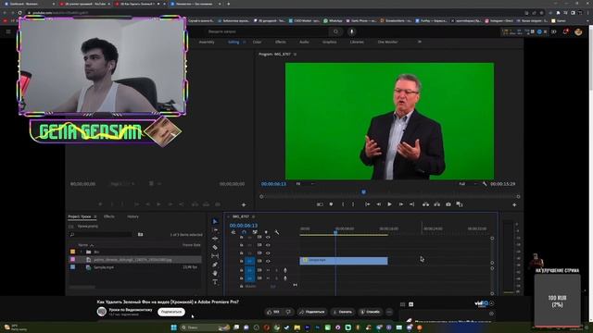Click Go to Out point button

[x=411, y=204]
